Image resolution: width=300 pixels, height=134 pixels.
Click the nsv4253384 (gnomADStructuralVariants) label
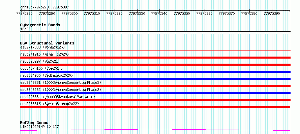58,97
